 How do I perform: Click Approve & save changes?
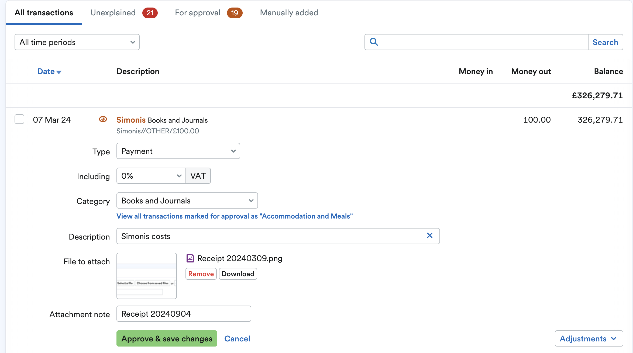click(167, 338)
